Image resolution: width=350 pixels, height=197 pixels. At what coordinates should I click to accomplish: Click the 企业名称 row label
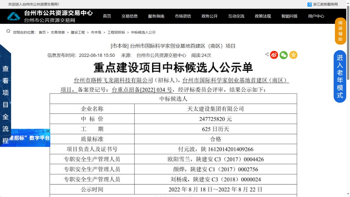click(x=92, y=109)
